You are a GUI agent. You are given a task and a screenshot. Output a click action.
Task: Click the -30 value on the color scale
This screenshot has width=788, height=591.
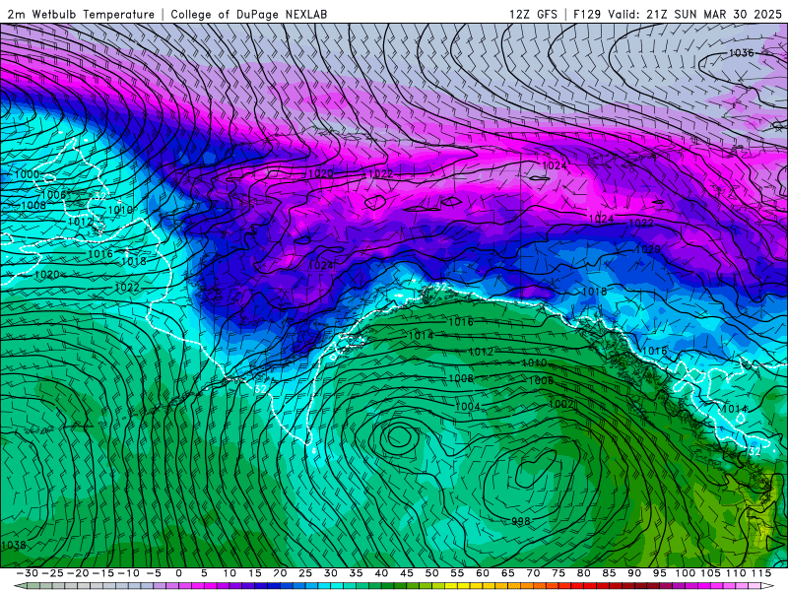28,573
